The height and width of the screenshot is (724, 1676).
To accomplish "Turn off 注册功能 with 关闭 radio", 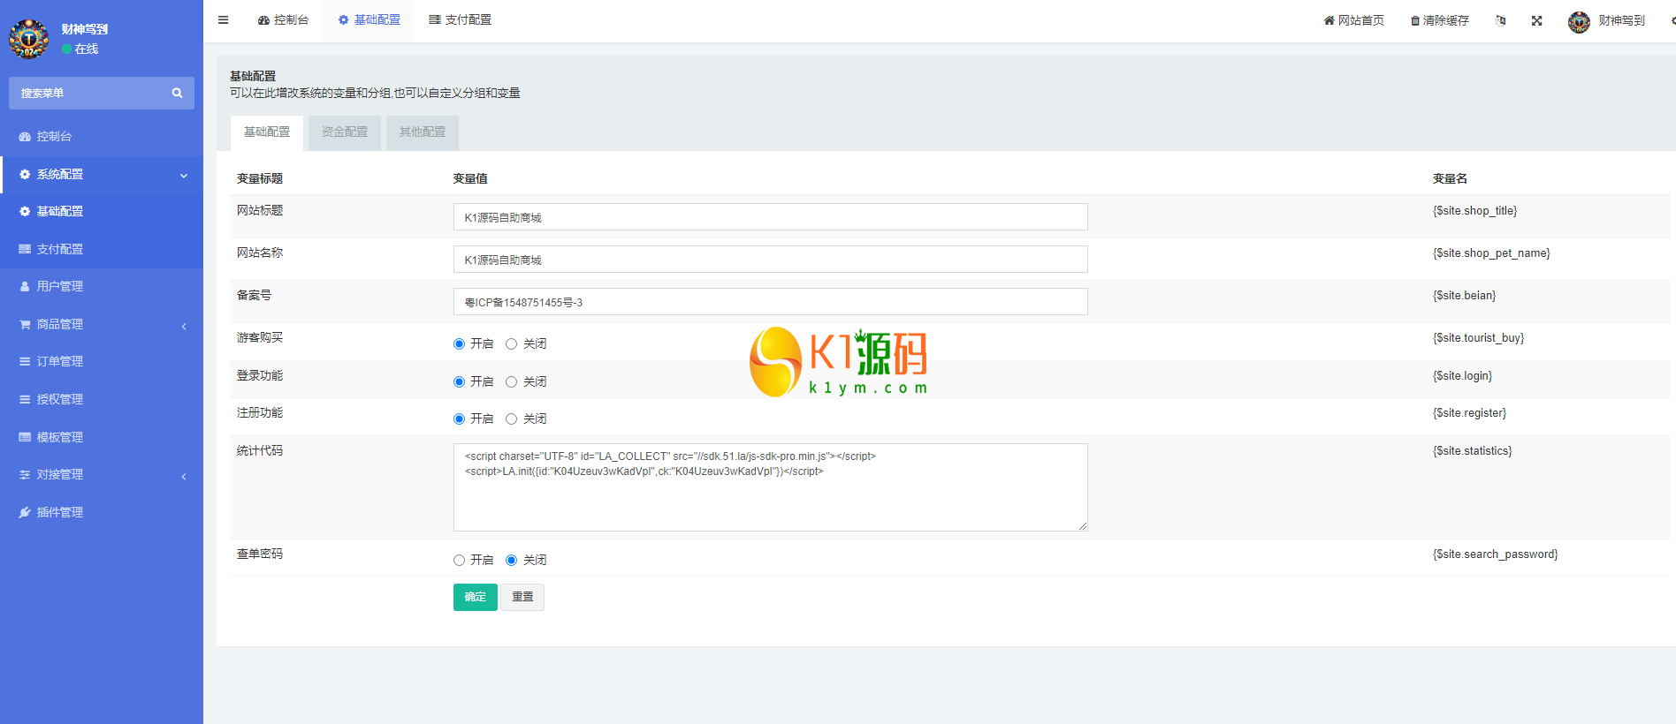I will point(511,419).
